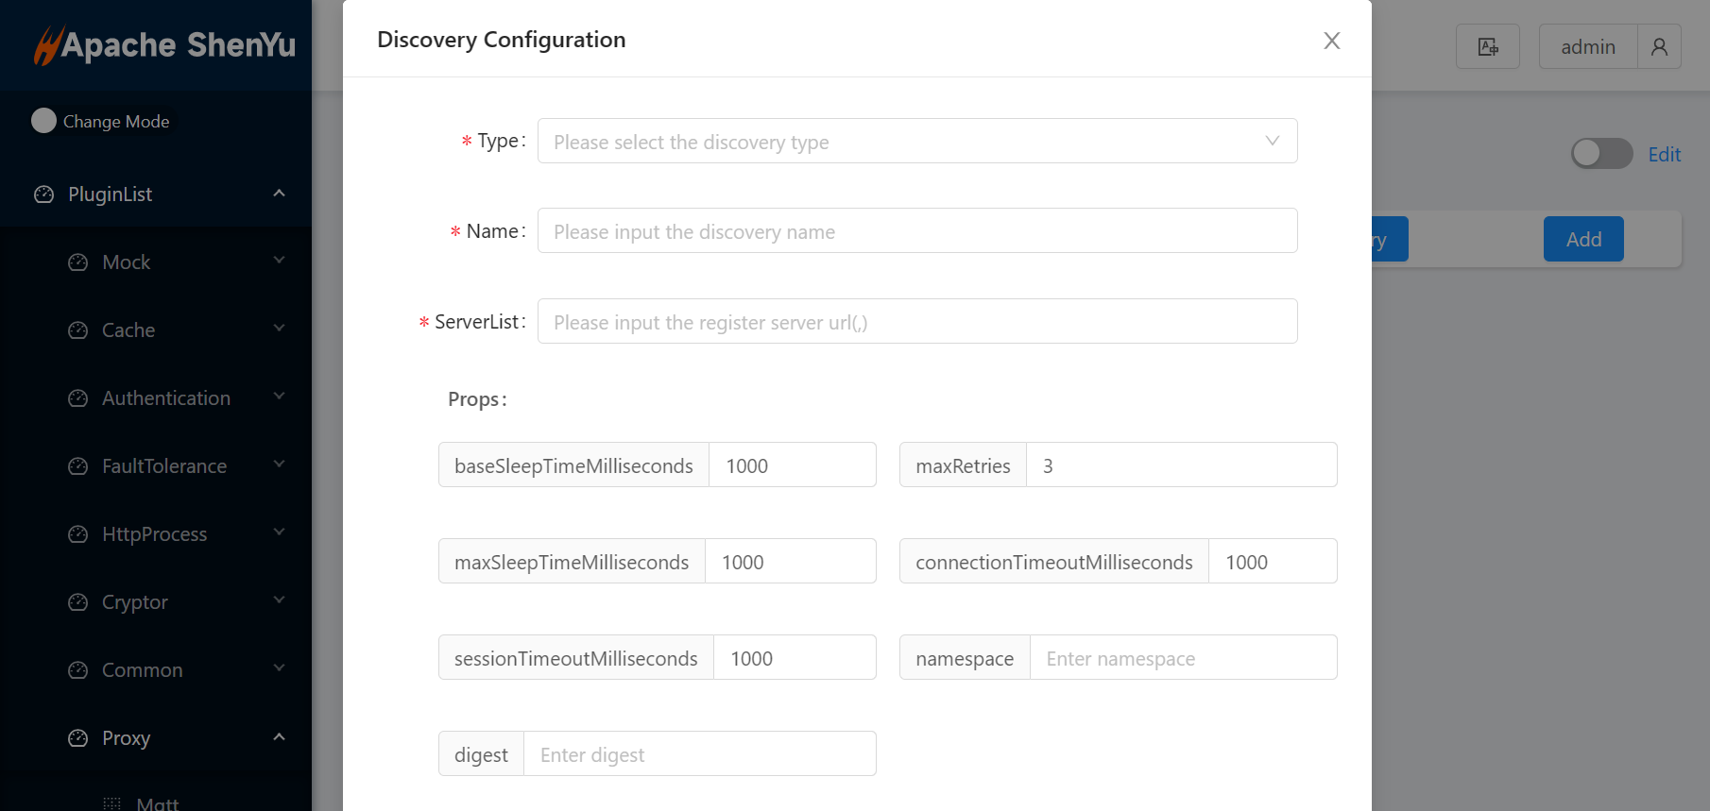
Task: Close the Discovery Configuration dialog
Action: [x=1331, y=41]
